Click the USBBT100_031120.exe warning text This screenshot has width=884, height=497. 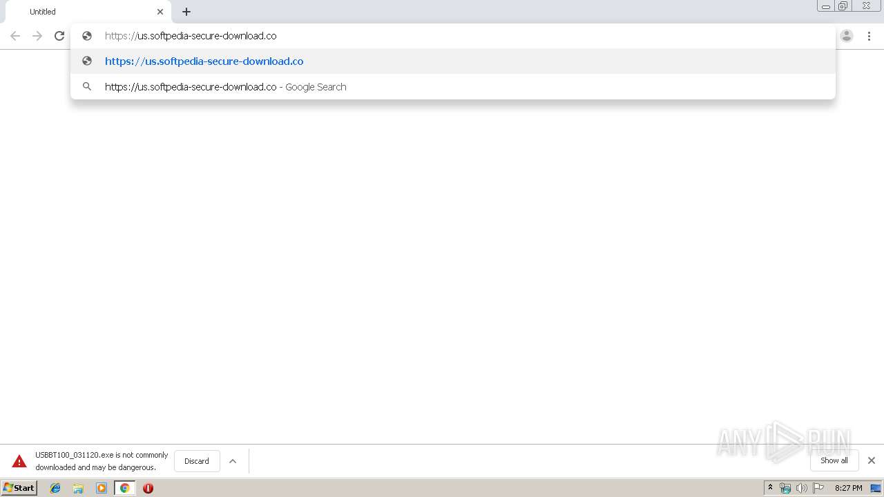point(102,461)
